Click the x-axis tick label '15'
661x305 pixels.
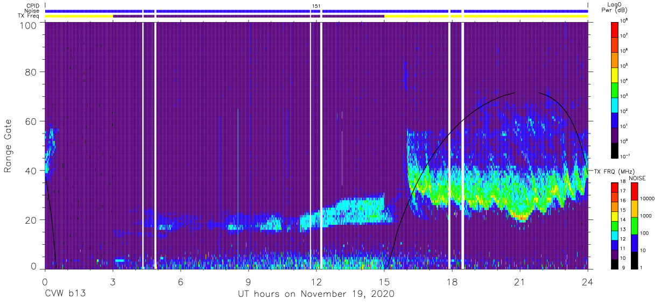click(x=384, y=282)
